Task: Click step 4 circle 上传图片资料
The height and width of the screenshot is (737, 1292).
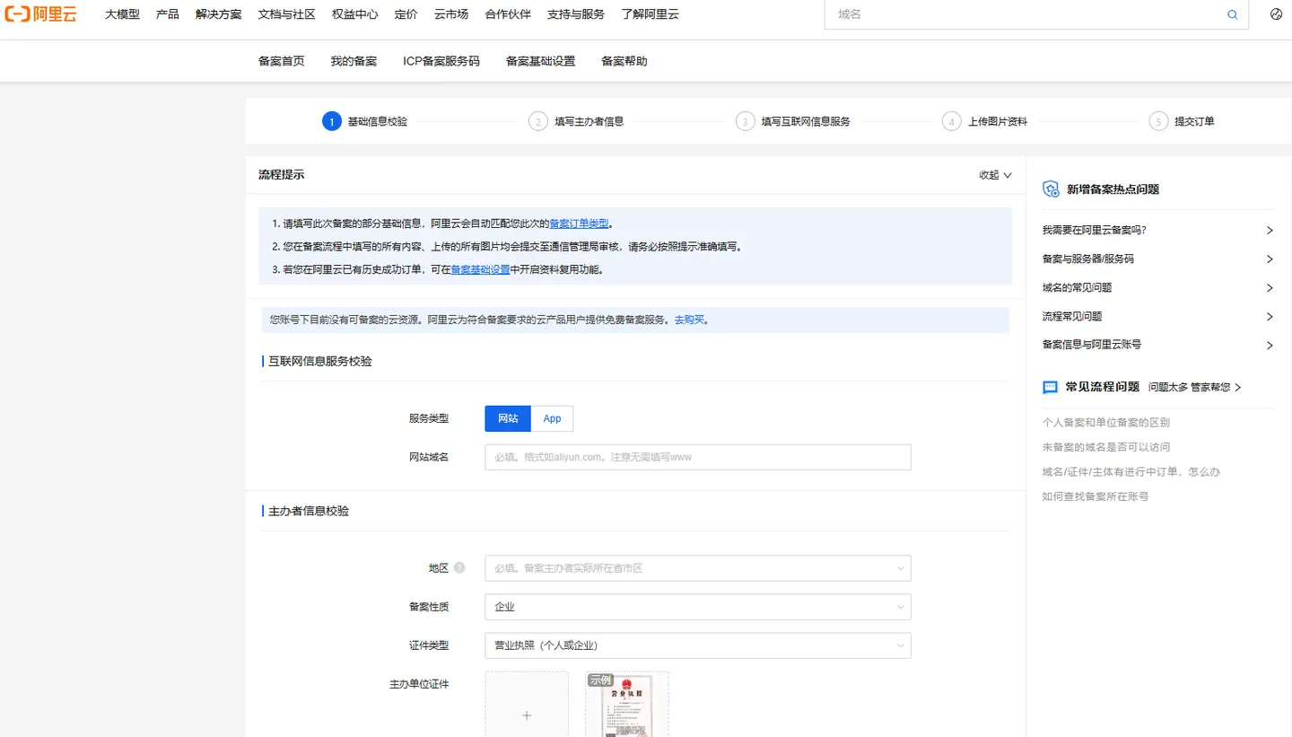Action: click(x=952, y=121)
